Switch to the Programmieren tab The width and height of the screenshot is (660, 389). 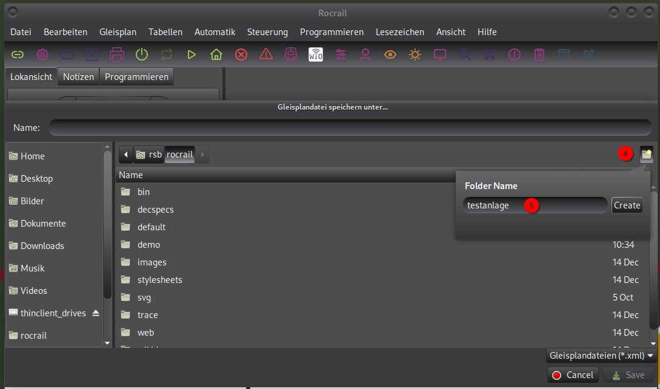point(136,77)
